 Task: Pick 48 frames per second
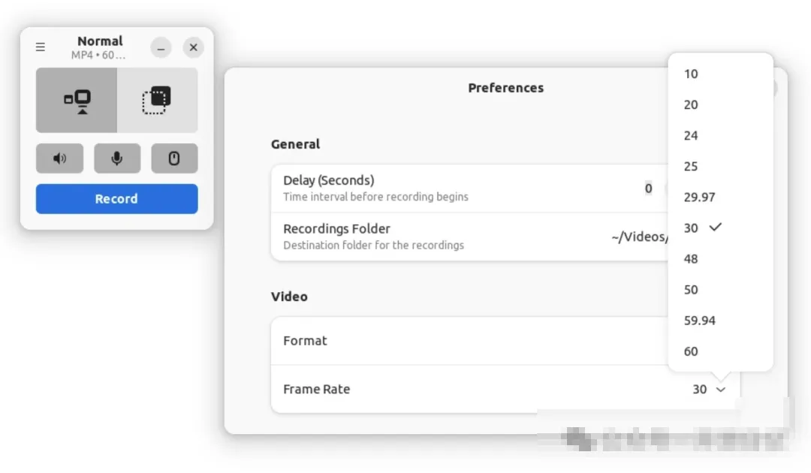coord(691,259)
